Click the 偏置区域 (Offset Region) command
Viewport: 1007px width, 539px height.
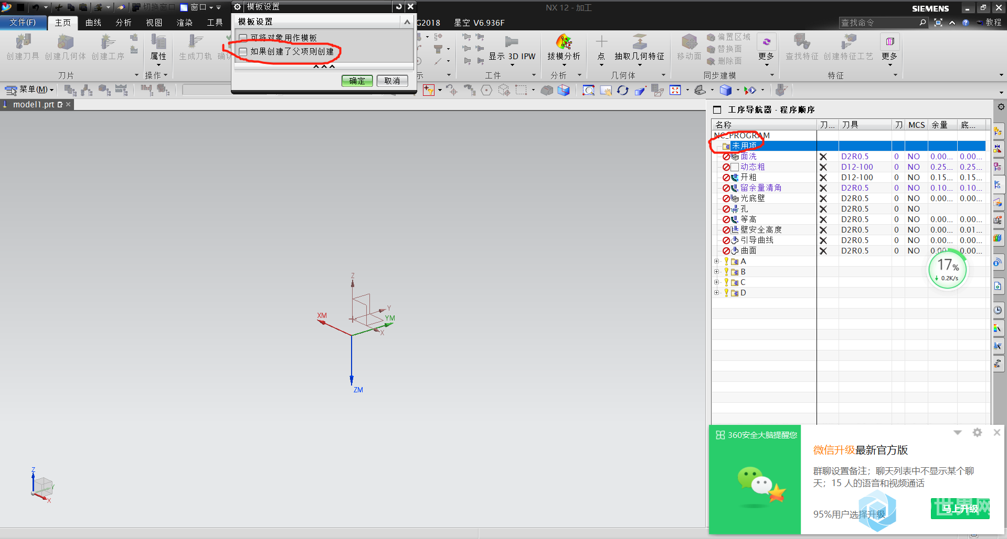pyautogui.click(x=728, y=37)
